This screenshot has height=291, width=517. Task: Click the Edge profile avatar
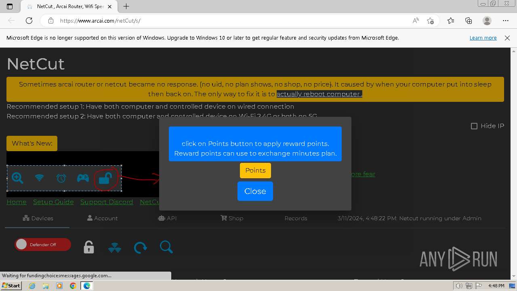tap(487, 21)
